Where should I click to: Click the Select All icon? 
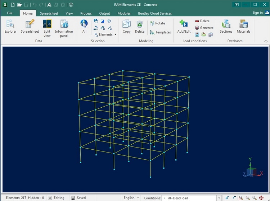[x=84, y=27]
